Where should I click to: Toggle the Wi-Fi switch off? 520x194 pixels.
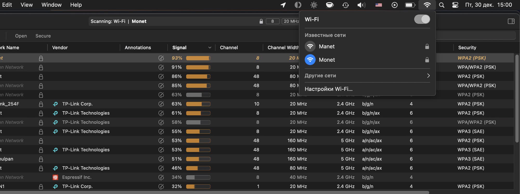[x=422, y=19]
